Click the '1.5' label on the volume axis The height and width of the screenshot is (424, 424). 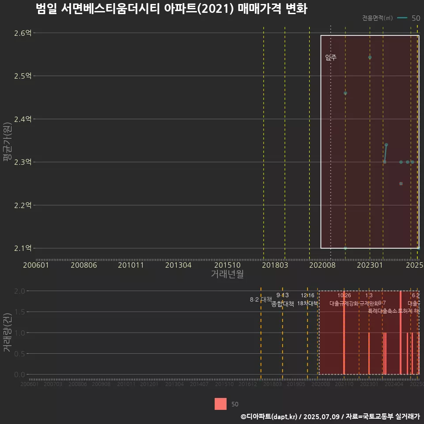click(x=19, y=312)
